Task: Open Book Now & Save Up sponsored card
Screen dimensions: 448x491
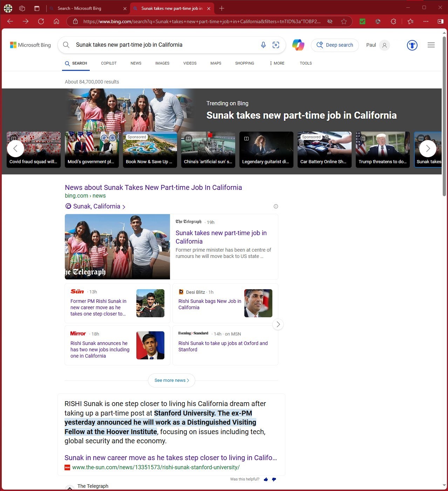Action: click(x=150, y=150)
